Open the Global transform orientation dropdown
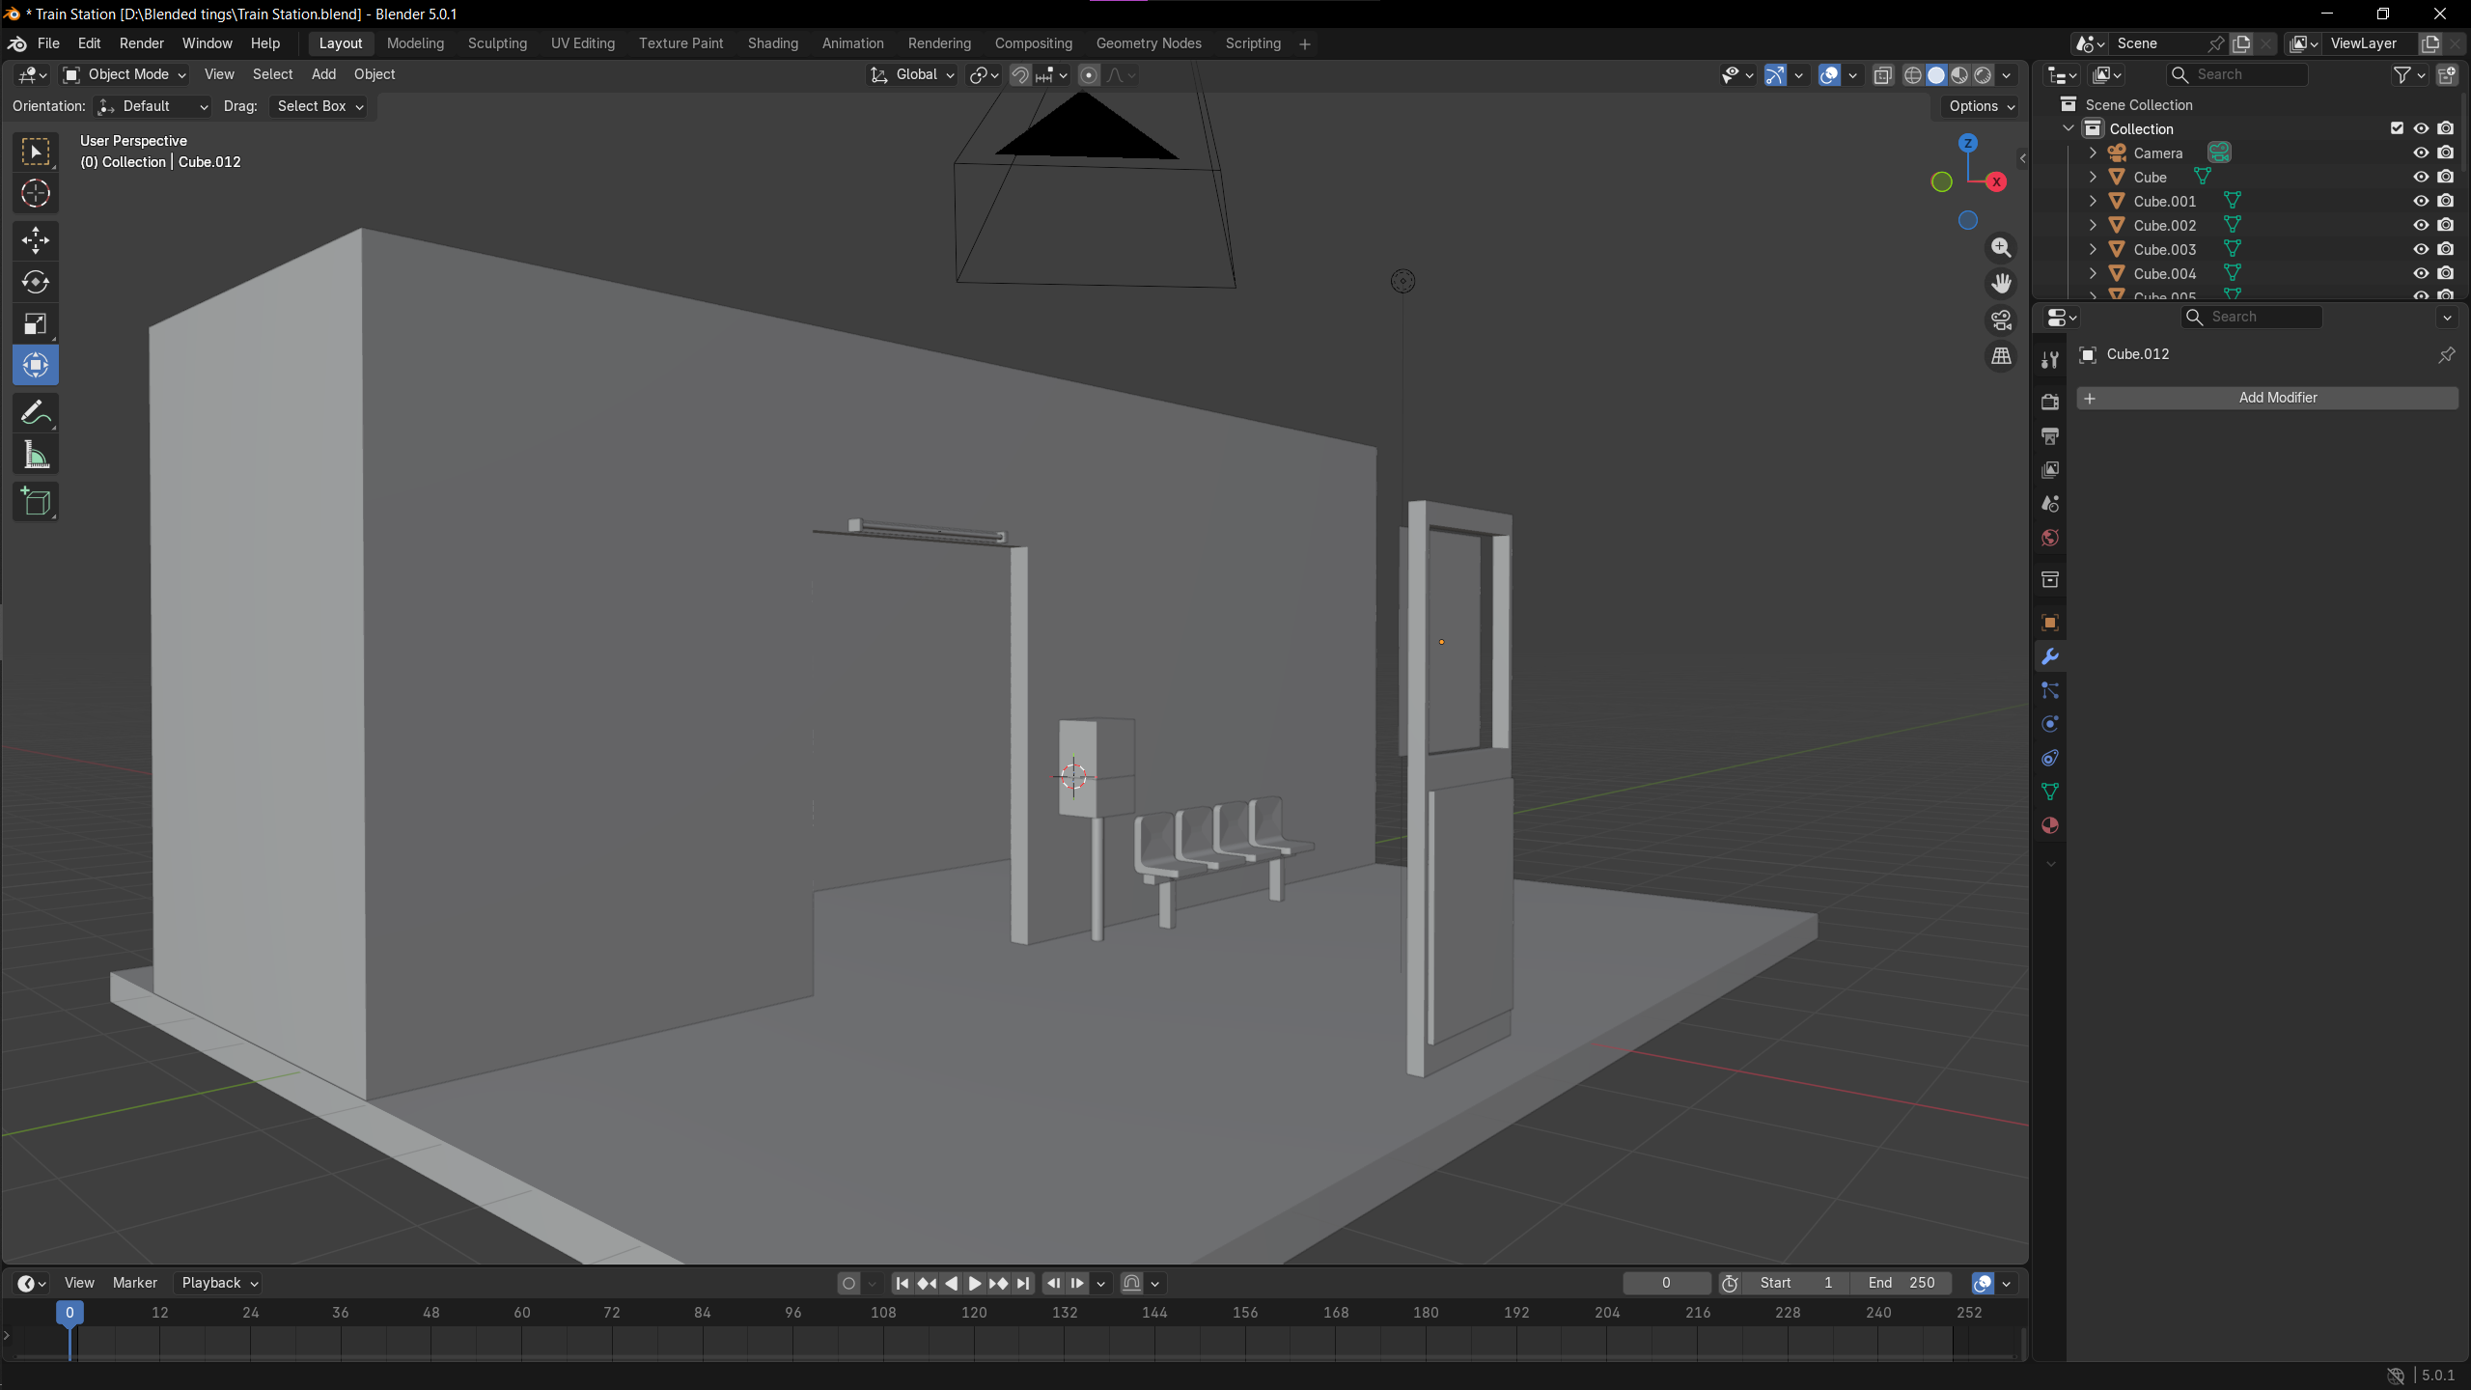Image resolution: width=2471 pixels, height=1390 pixels. 912,74
